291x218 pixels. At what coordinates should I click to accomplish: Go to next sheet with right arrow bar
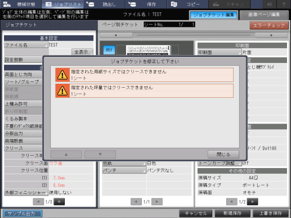coord(271,35)
